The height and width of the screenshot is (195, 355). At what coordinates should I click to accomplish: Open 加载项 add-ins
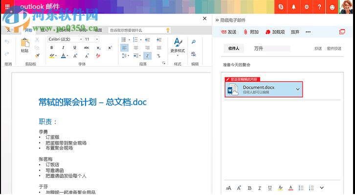(275, 32)
